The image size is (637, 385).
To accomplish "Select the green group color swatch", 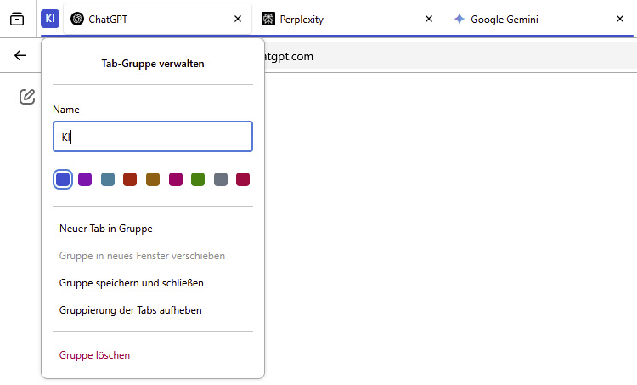I will point(198,179).
